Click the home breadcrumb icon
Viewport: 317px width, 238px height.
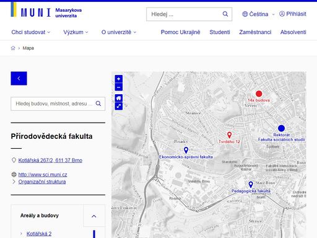(13, 48)
